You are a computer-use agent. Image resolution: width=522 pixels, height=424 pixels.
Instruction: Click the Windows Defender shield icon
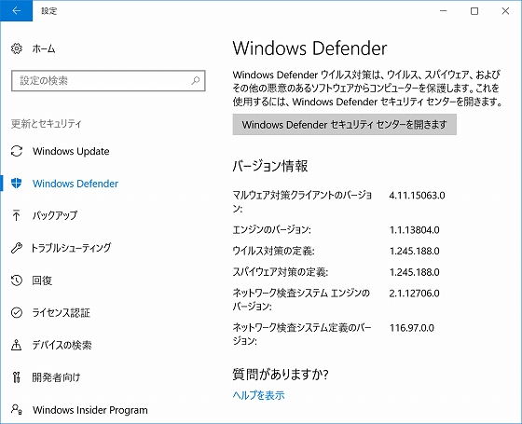17,183
